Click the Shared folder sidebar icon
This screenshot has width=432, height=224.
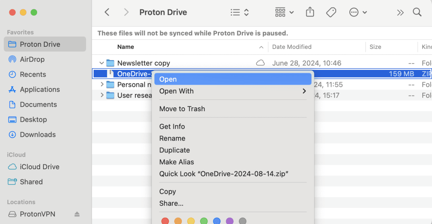(12, 181)
